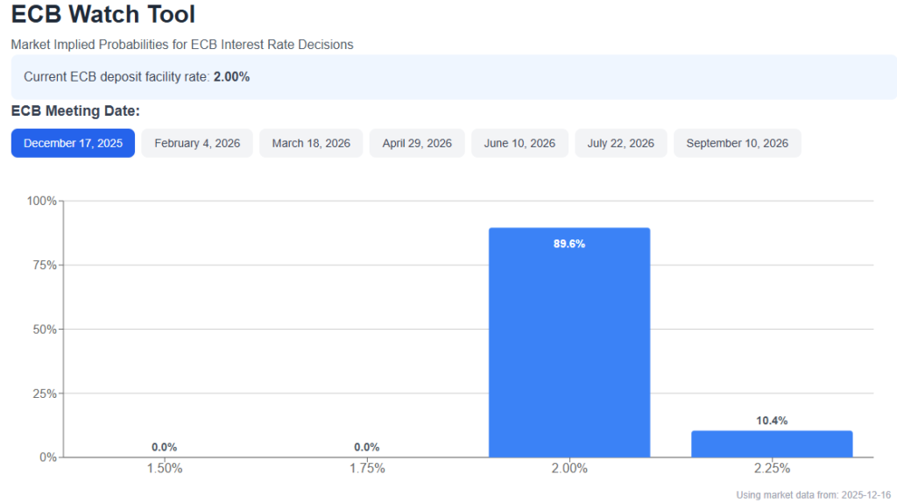The image size is (897, 504).
Task: Switch to the February 4, 2026 meeting
Action: [x=197, y=143]
